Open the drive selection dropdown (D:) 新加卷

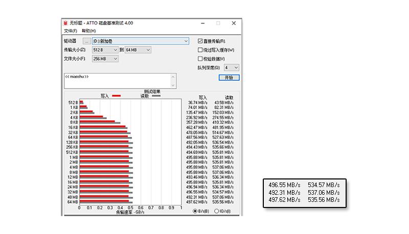click(140, 41)
